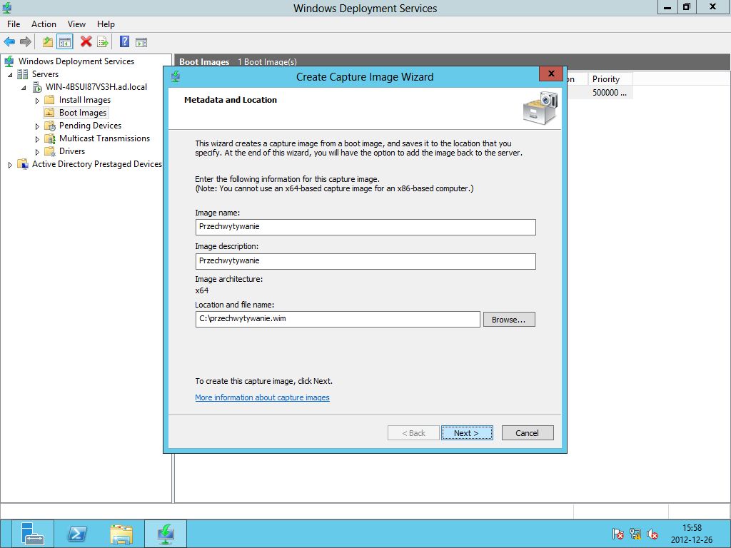Click the red X Delete toolbar icon
Viewport: 731px width, 548px height.
86,41
